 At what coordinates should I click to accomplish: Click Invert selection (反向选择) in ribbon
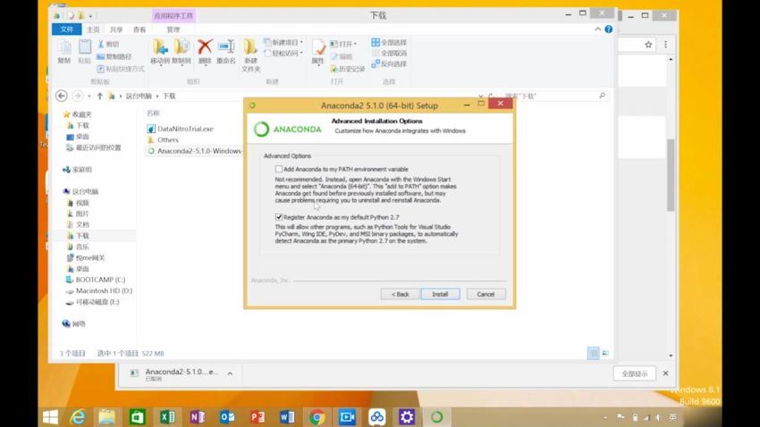(x=389, y=64)
